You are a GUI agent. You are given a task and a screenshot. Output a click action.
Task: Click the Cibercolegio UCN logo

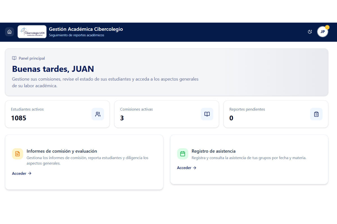tap(32, 32)
